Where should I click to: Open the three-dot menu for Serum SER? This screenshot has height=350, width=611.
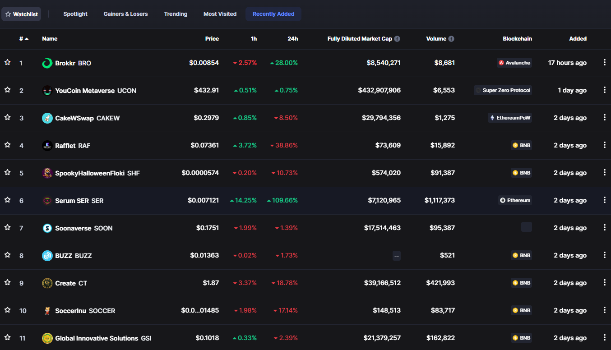pos(605,200)
